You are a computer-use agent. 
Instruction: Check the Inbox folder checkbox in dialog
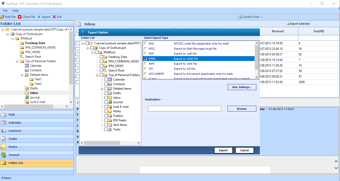pyautogui.click(x=106, y=98)
